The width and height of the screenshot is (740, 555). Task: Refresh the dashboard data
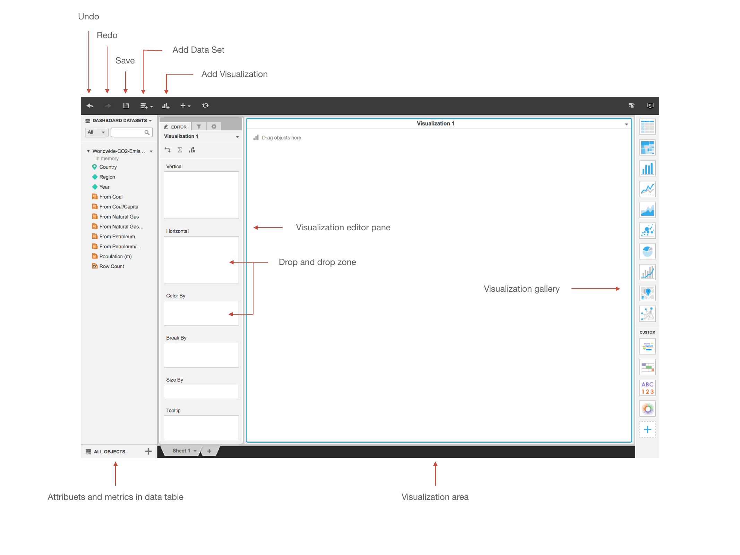pos(205,105)
